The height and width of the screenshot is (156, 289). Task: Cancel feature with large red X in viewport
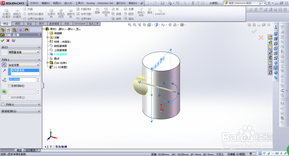click(261, 38)
